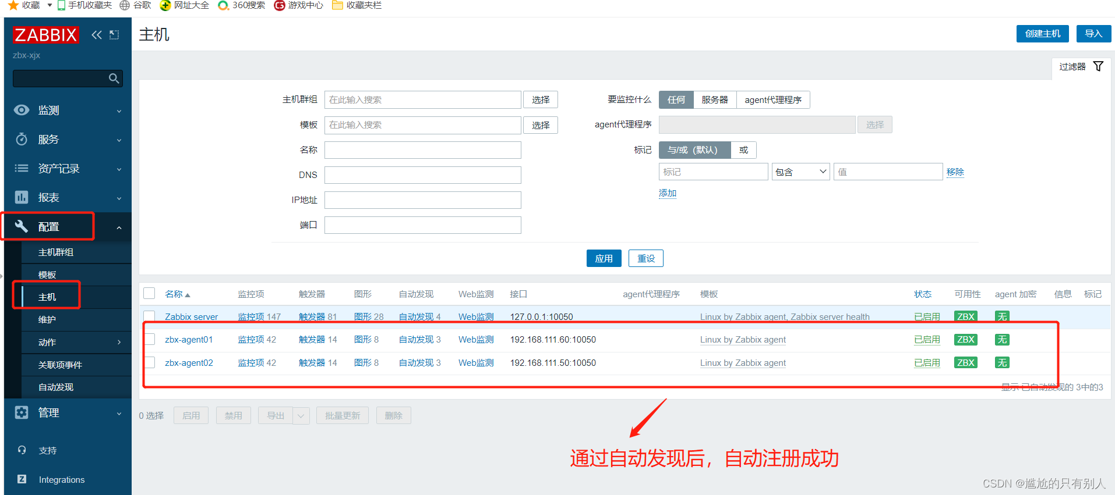The height and width of the screenshot is (495, 1115).
Task: Click ZBX availability badge for zbx-agent02
Action: coord(966,362)
